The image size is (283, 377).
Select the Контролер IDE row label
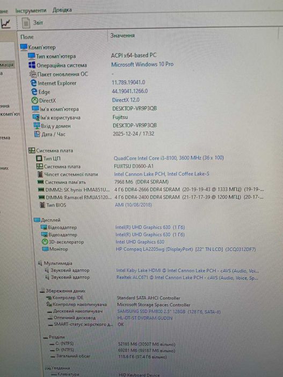coord(68,298)
